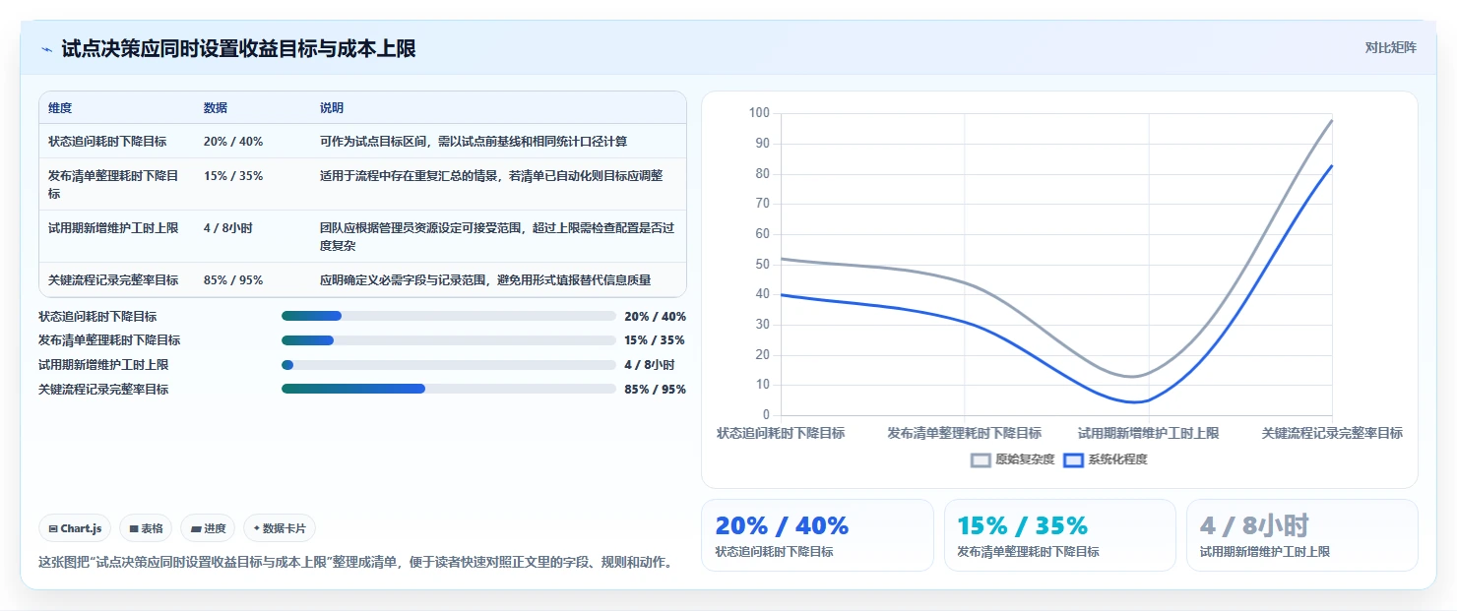Click the 试点决策应同时设置收益目标与成本上限 heading
Image resolution: width=1457 pixels, height=611 pixels.
238,49
